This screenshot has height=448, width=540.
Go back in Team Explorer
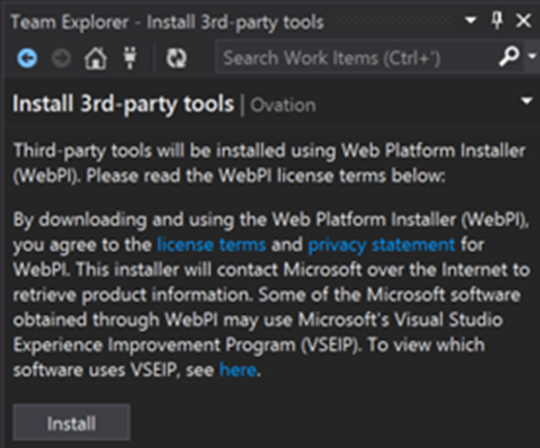pyautogui.click(x=27, y=57)
